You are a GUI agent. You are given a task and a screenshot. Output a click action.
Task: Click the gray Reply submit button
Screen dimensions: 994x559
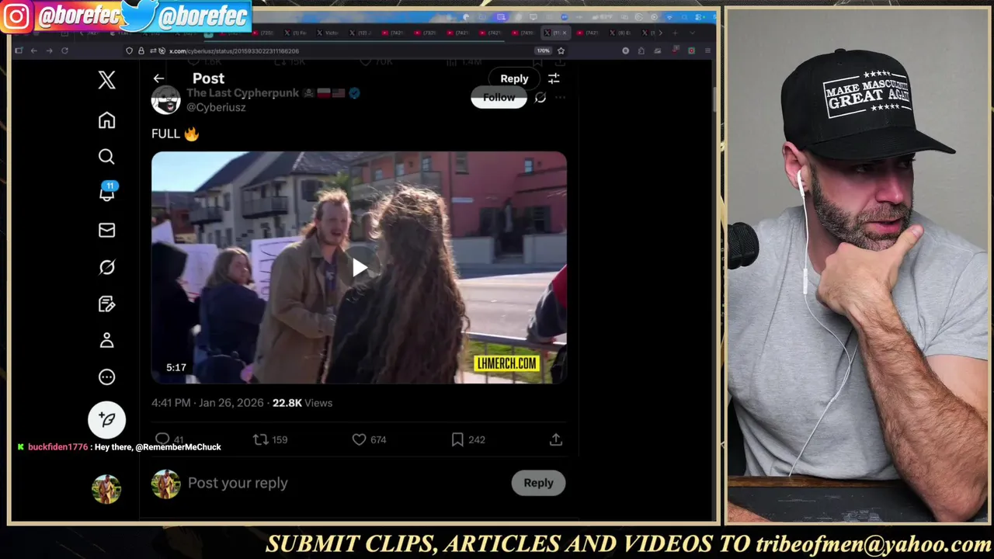click(538, 483)
